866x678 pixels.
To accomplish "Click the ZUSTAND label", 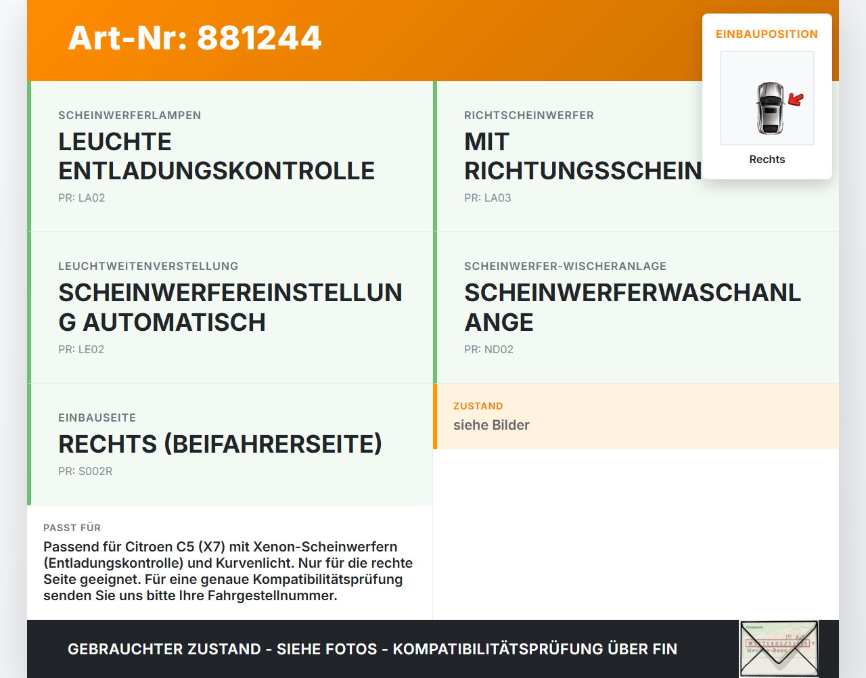I will 478,406.
